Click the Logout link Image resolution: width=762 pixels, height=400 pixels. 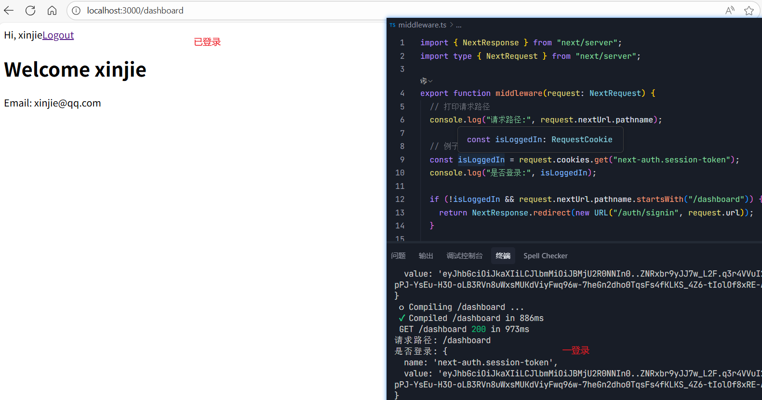point(58,35)
